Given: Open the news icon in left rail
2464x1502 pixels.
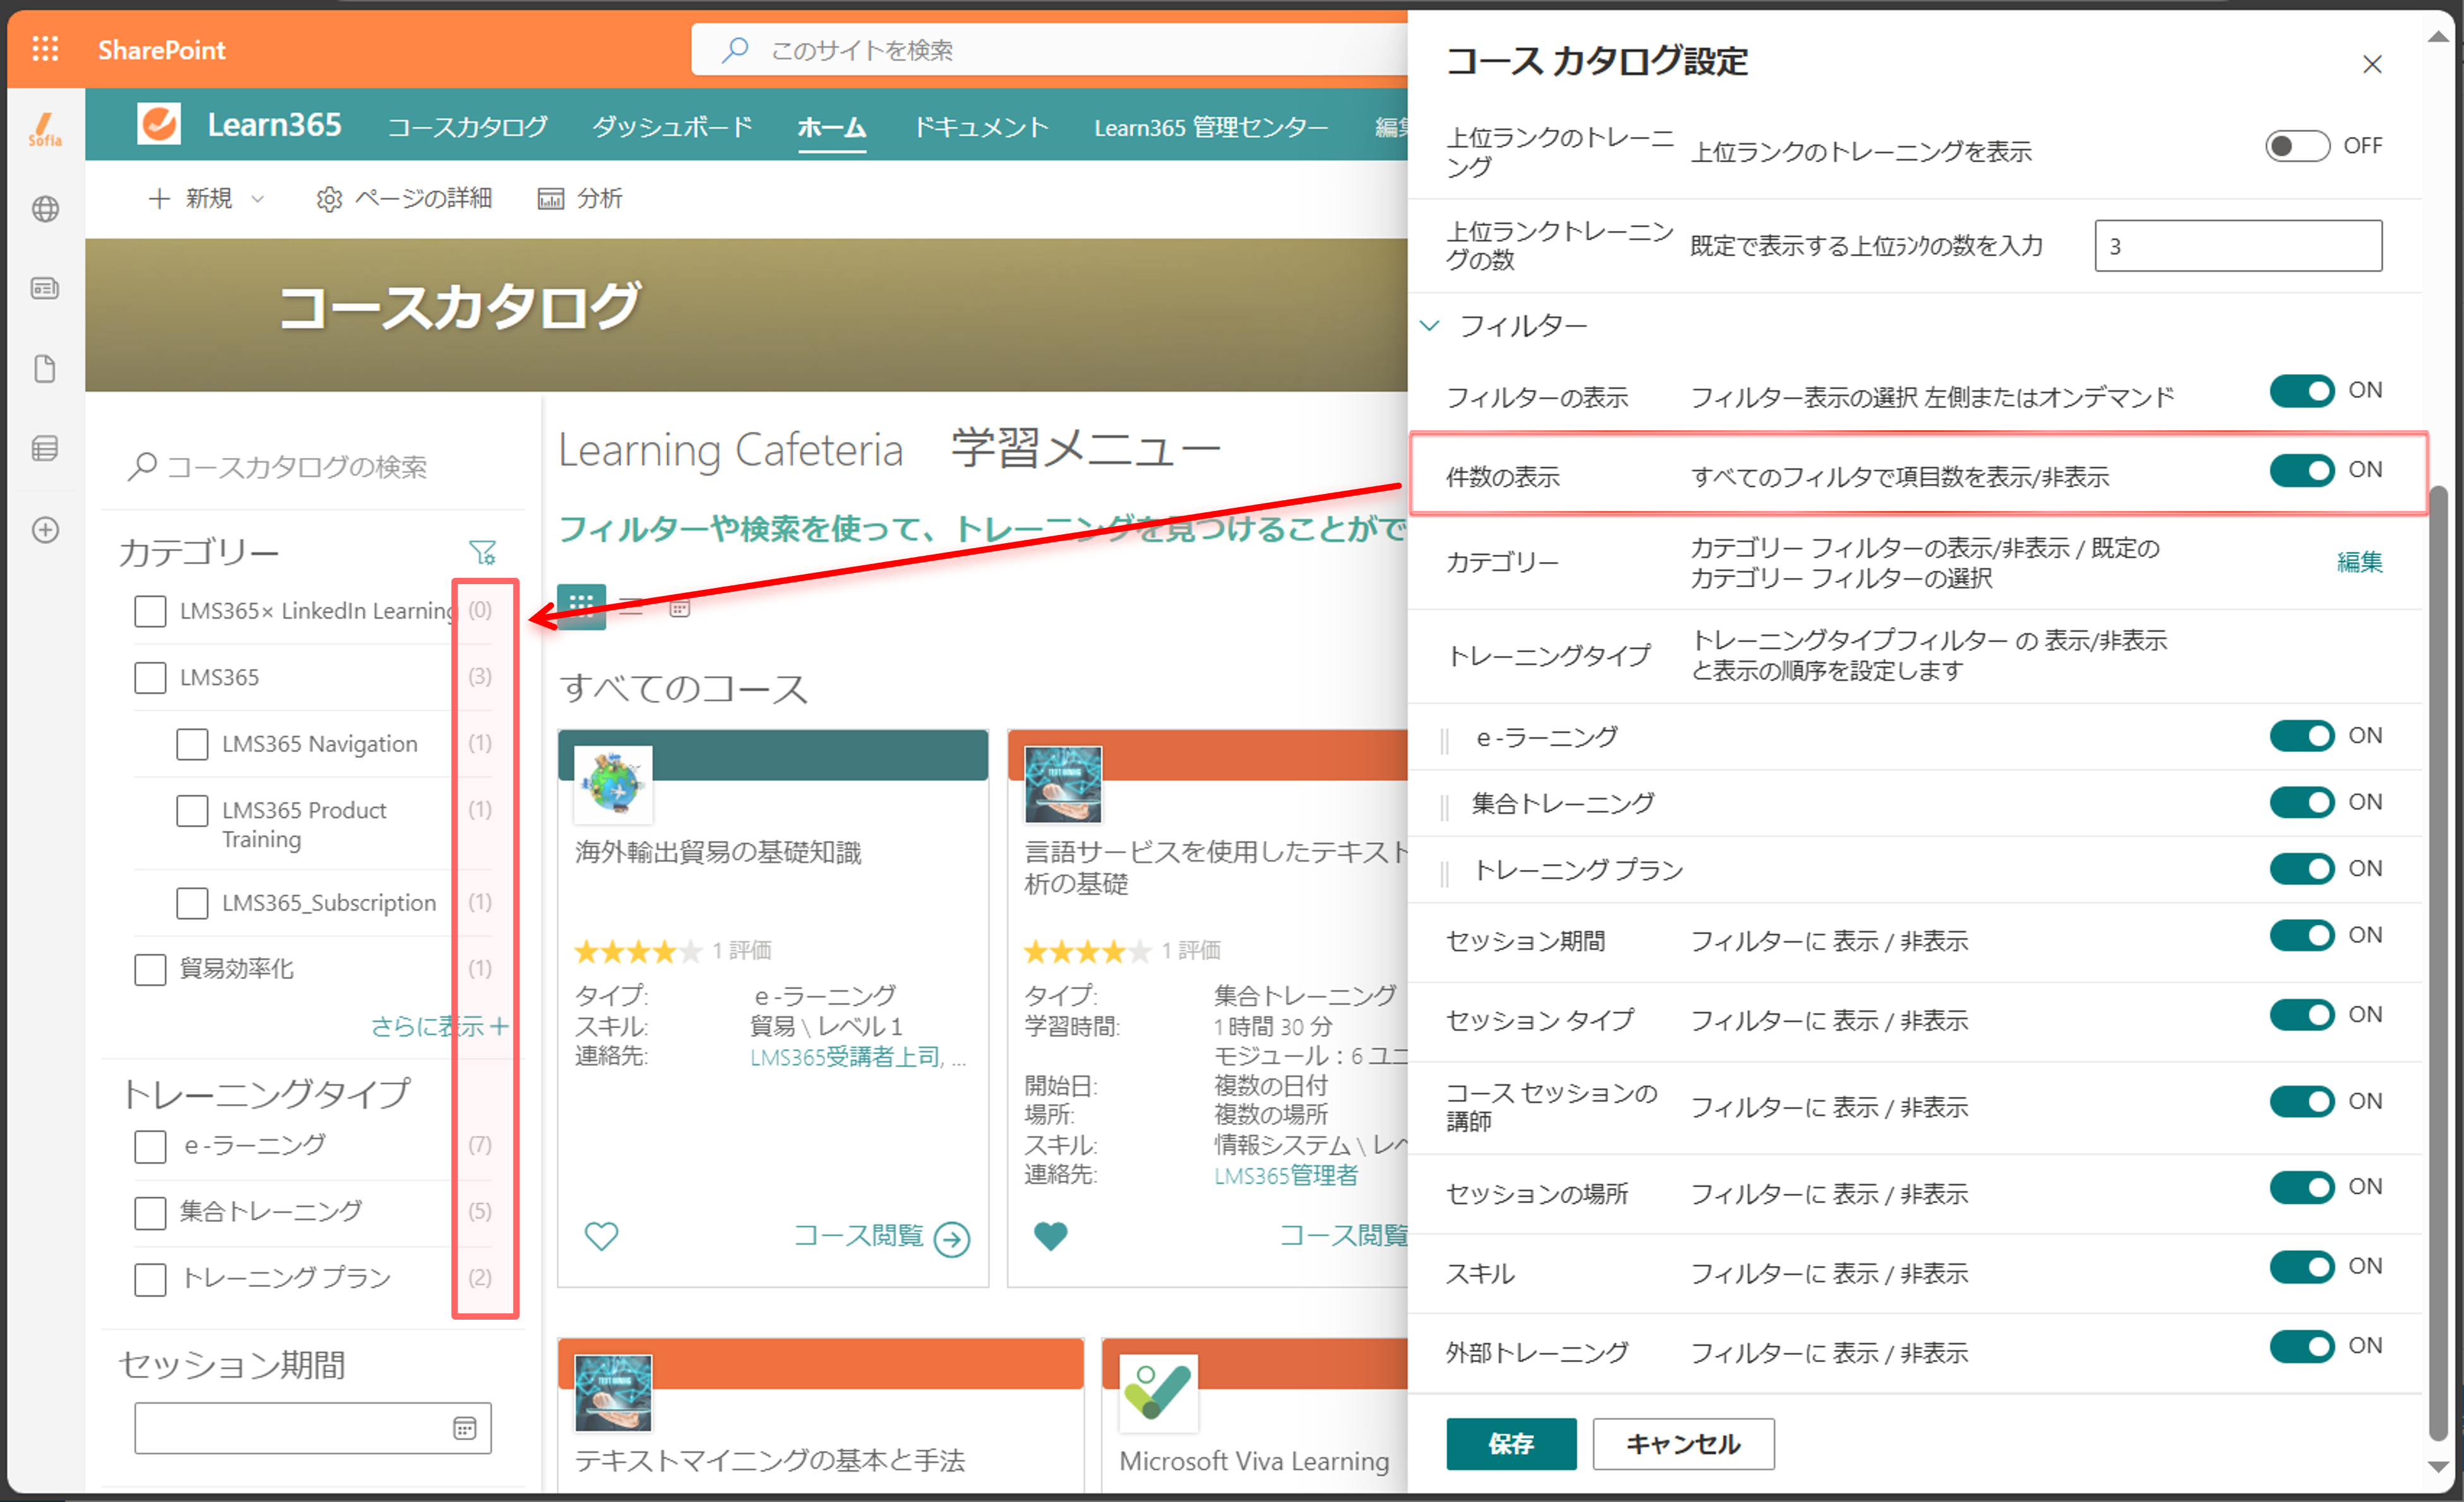Looking at the screenshot, I should tap(45, 289).
